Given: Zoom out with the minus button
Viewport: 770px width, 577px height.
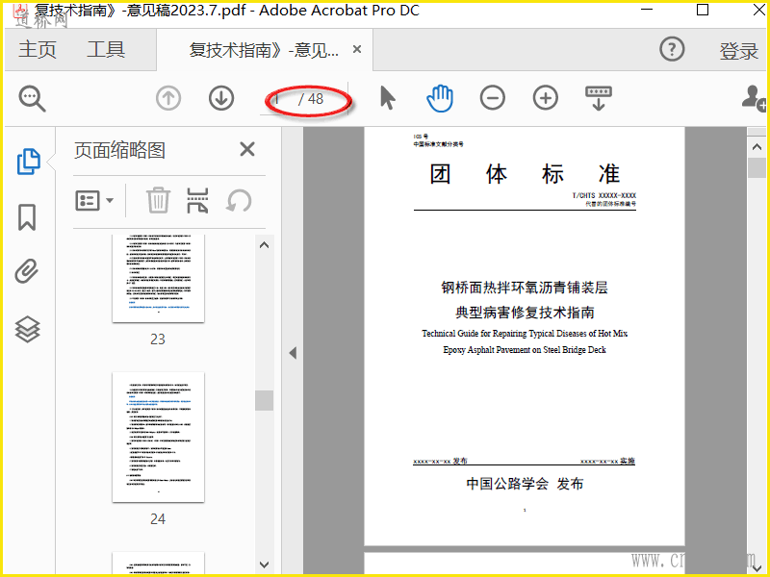Looking at the screenshot, I should click(493, 98).
